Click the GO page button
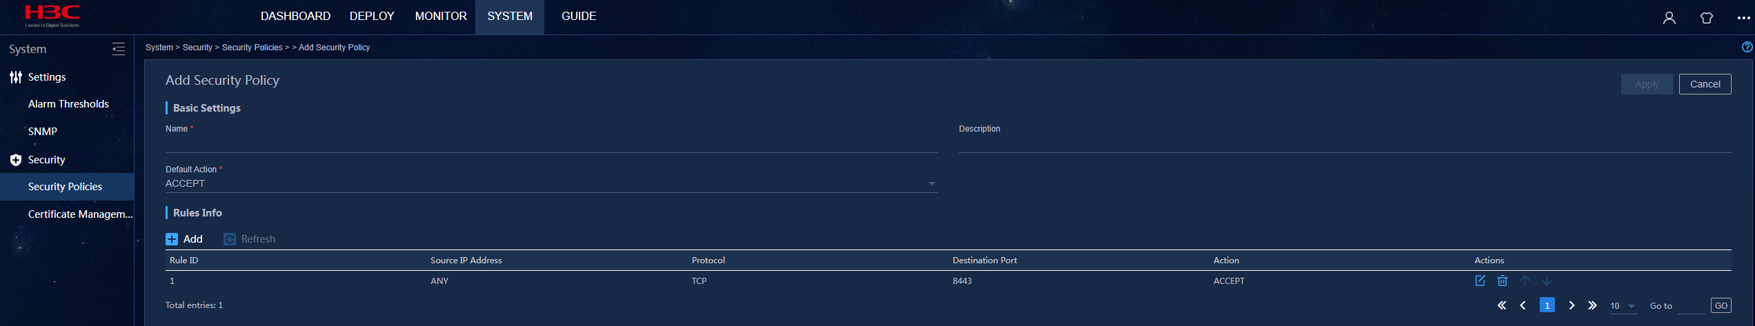The width and height of the screenshot is (1755, 326). [x=1721, y=305]
